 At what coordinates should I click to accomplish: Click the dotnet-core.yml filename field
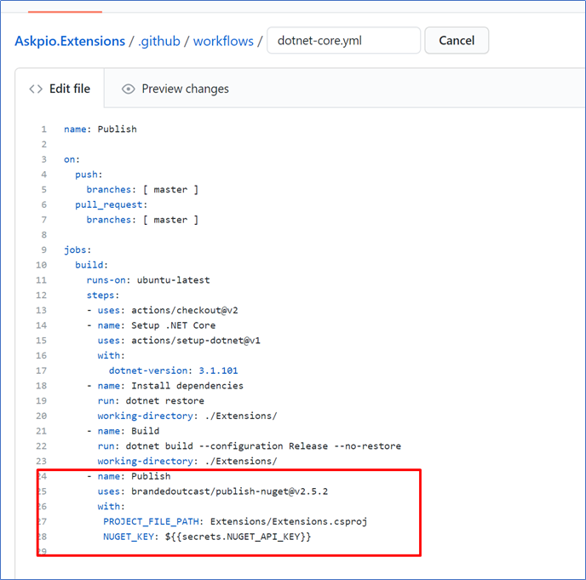pos(344,40)
